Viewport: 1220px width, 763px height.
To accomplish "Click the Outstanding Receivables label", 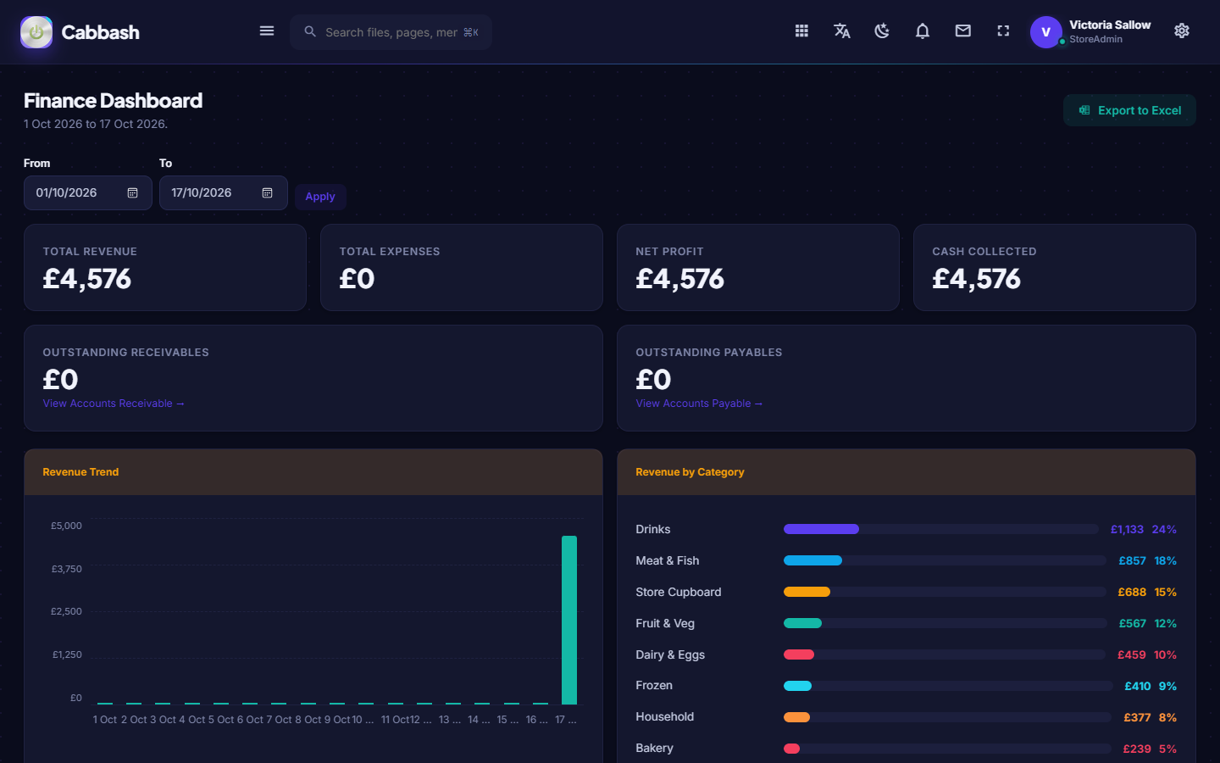I will (126, 353).
